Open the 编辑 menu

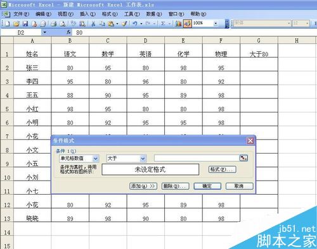[x=44, y=14]
